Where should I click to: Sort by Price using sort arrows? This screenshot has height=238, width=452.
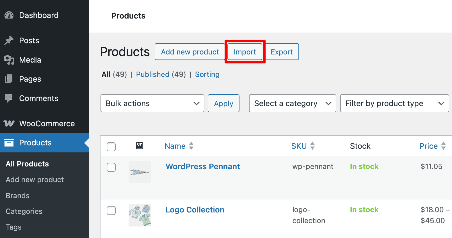click(443, 146)
